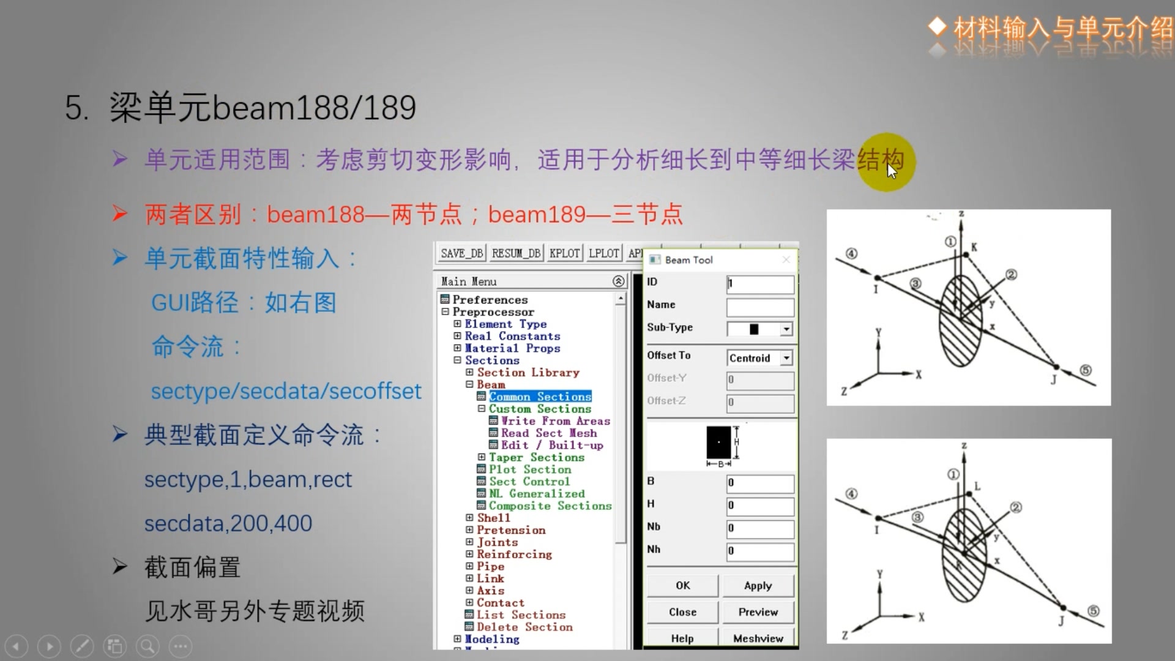Screen dimensions: 1175x661
Task: Go to the previous slide
Action: pyautogui.click(x=17, y=646)
